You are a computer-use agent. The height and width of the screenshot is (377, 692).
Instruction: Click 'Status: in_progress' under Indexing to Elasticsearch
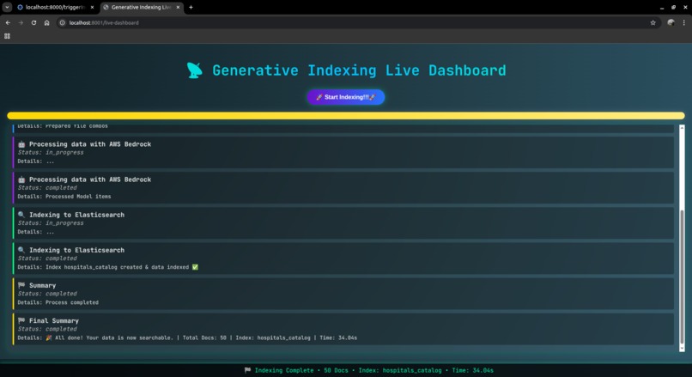(51, 223)
